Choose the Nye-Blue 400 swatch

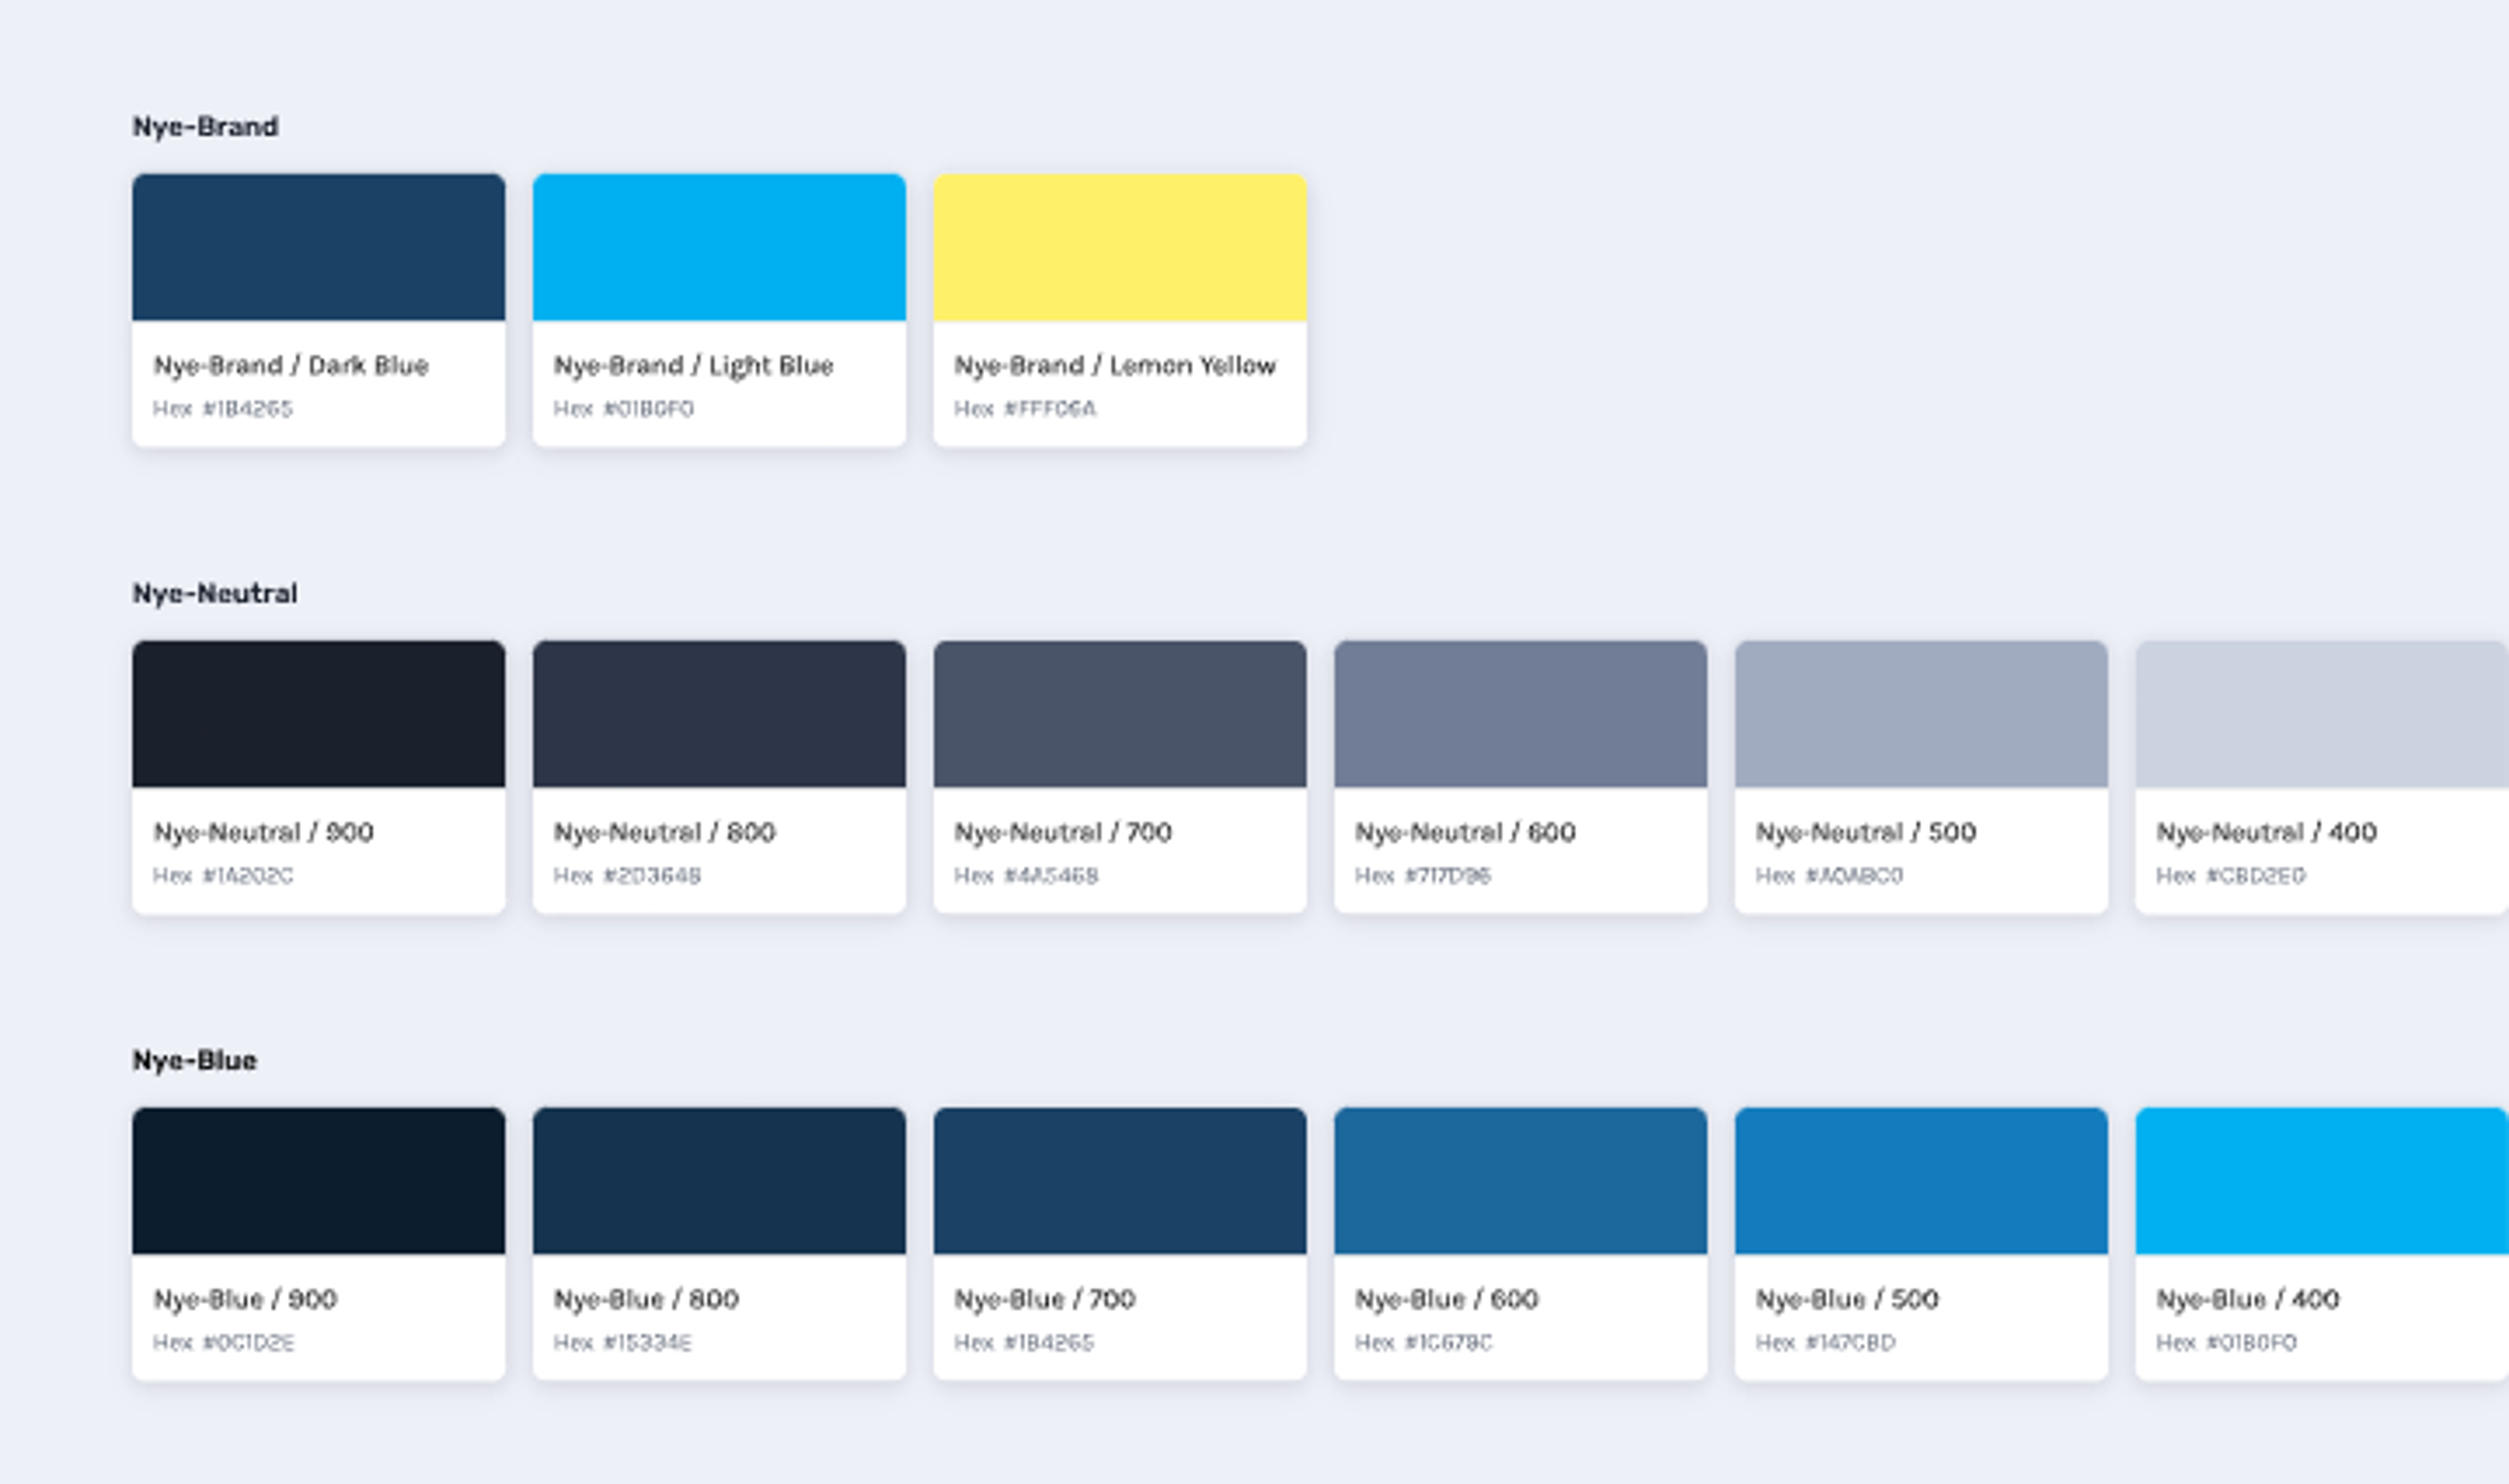tap(2321, 1180)
